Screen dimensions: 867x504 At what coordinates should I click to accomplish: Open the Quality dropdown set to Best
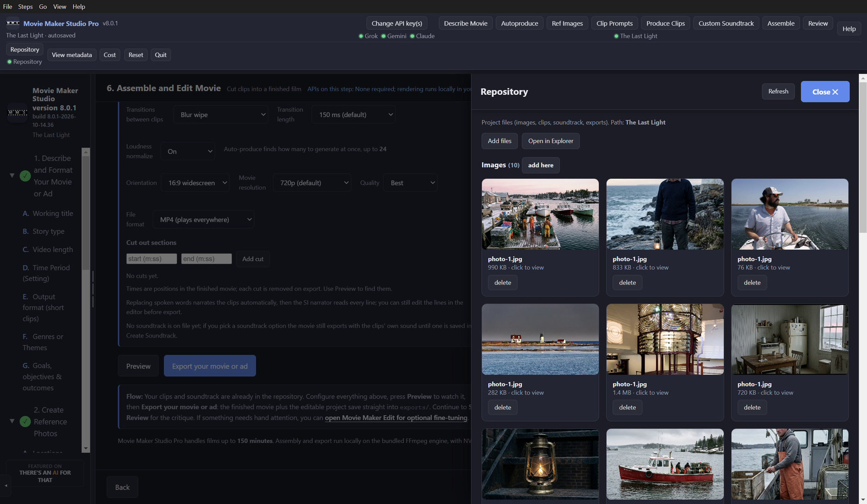[411, 183]
